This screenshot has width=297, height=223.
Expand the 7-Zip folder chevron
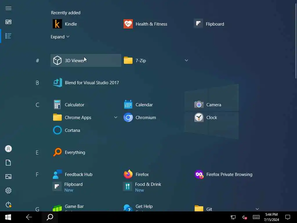186,60
